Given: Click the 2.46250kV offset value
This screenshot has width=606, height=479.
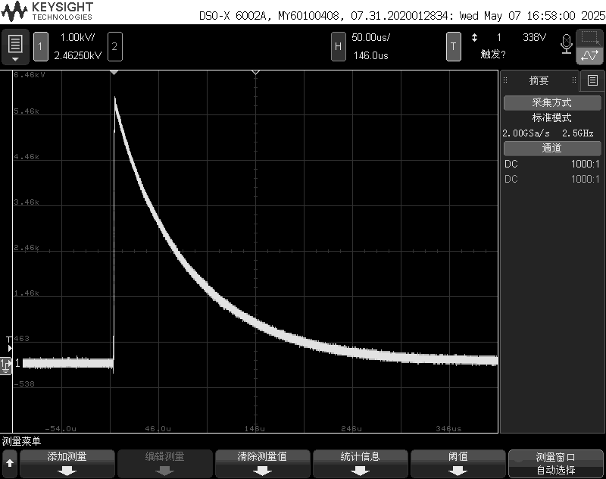Looking at the screenshot, I should point(78,55).
